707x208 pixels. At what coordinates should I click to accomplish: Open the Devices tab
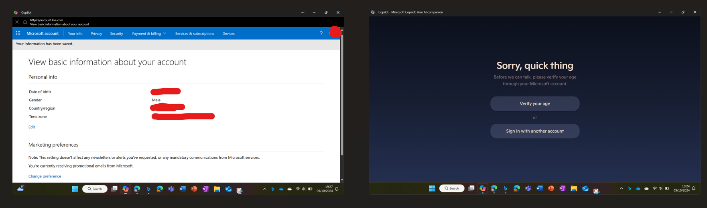pos(228,34)
